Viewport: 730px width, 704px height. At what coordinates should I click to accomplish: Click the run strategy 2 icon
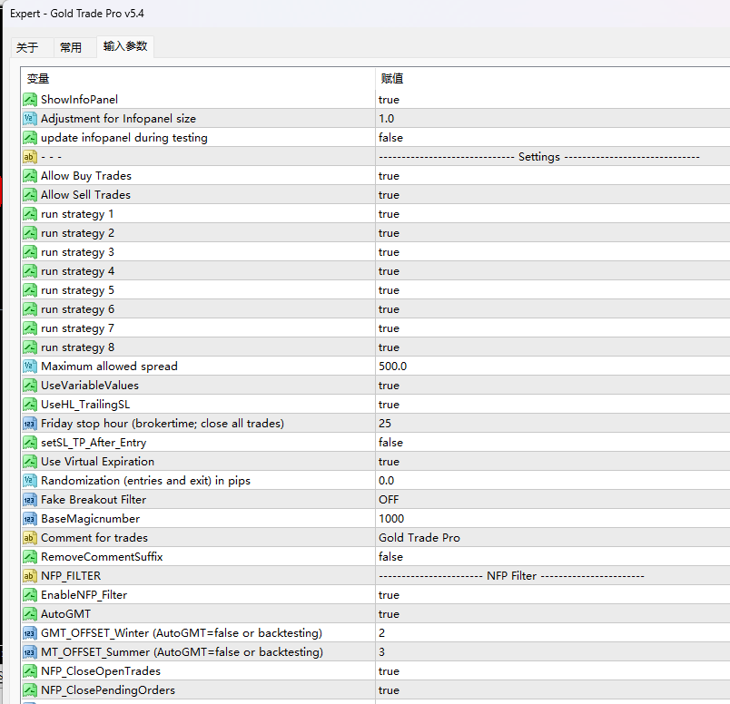[x=30, y=233]
